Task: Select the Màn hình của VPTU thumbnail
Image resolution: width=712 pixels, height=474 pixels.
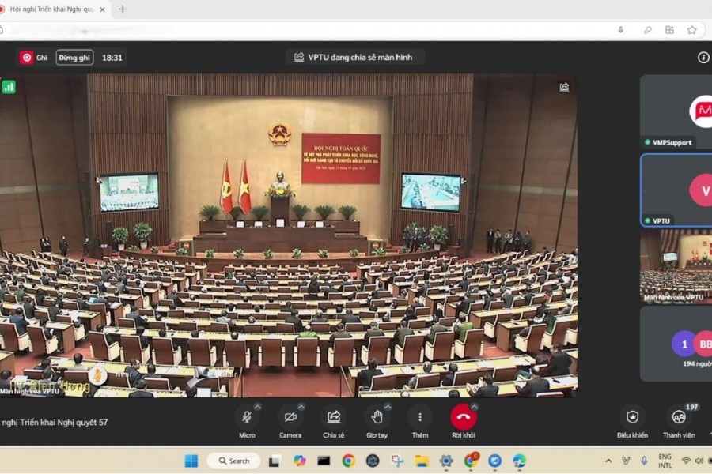Action: click(676, 265)
